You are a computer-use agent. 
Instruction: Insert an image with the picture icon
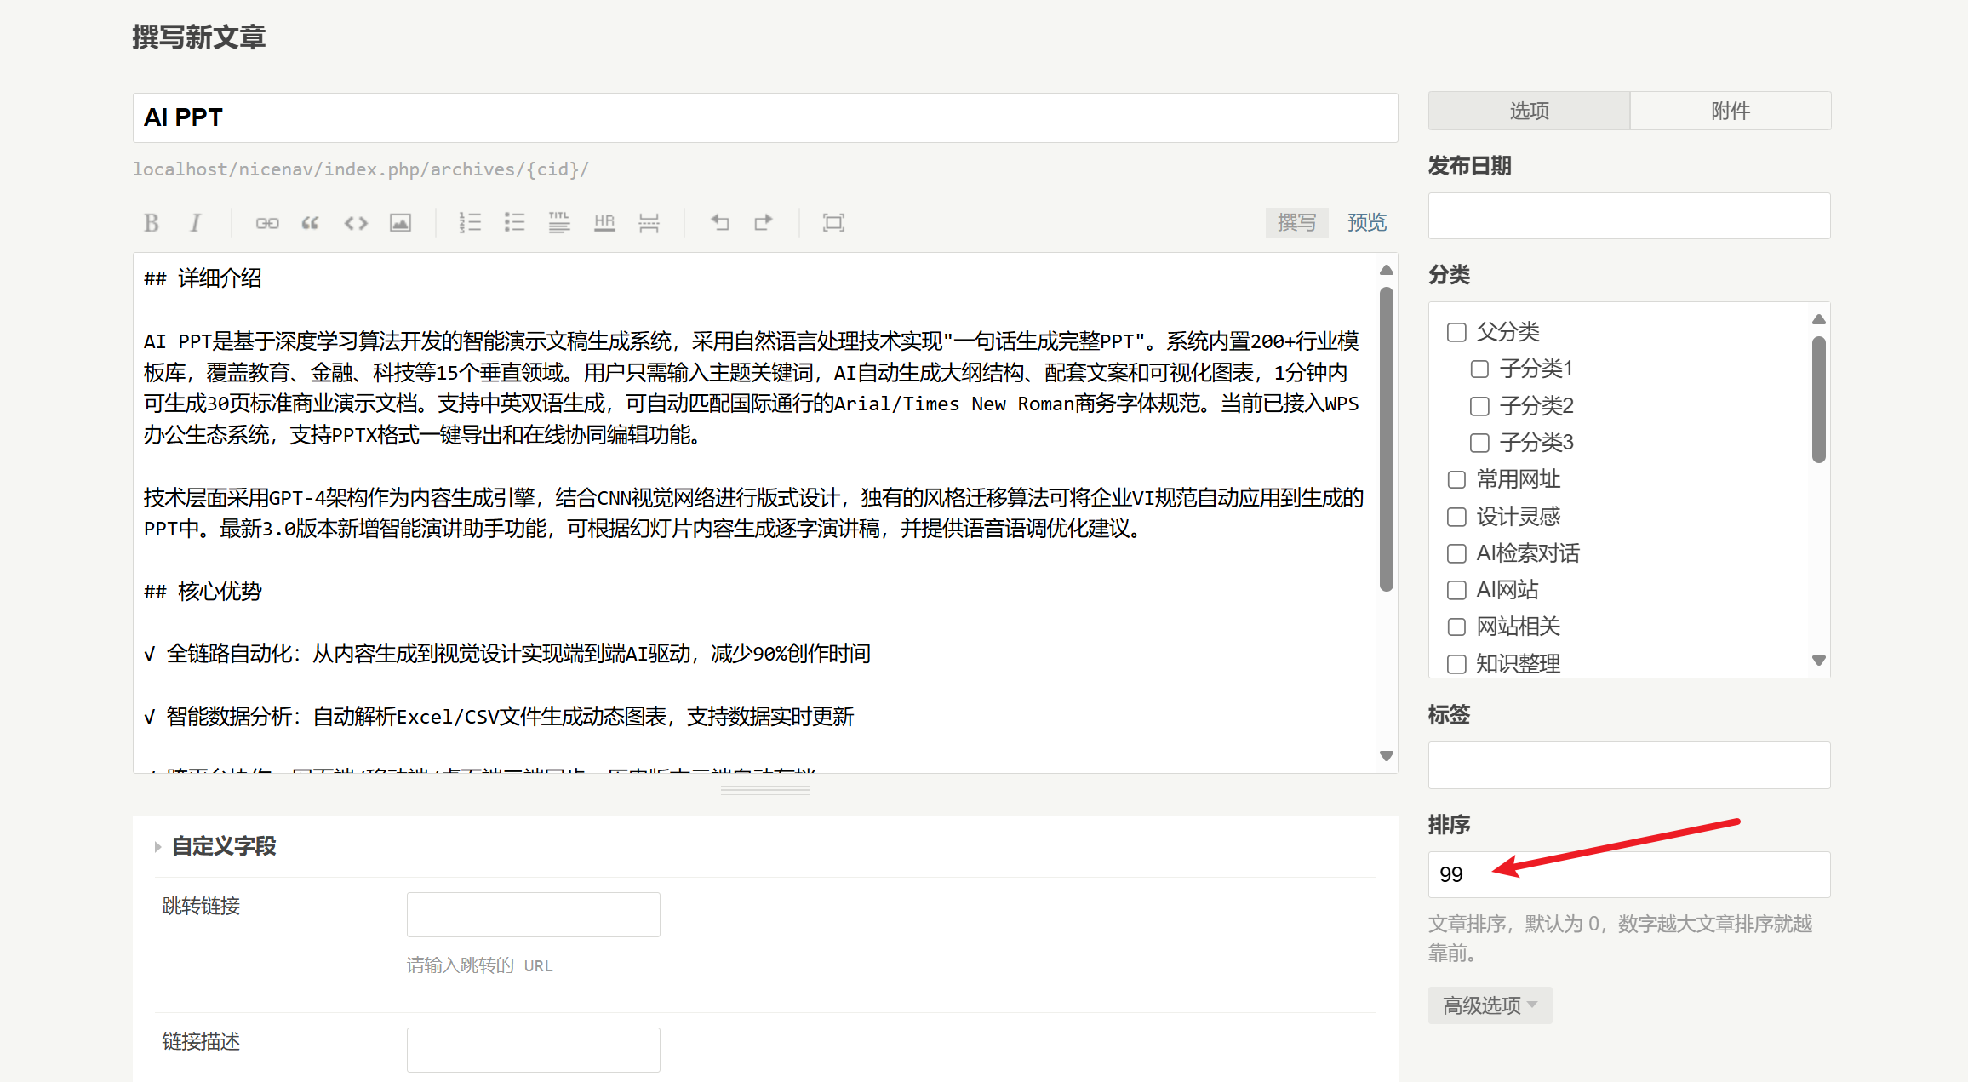click(x=400, y=223)
